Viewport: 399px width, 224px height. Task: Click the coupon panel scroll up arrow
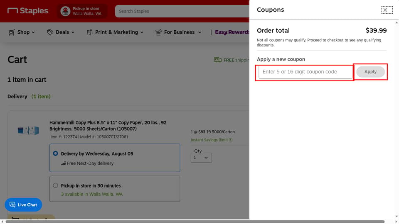[397, 22]
